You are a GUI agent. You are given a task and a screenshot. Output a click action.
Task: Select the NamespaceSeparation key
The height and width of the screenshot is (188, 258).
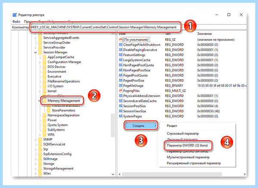pos(64,115)
